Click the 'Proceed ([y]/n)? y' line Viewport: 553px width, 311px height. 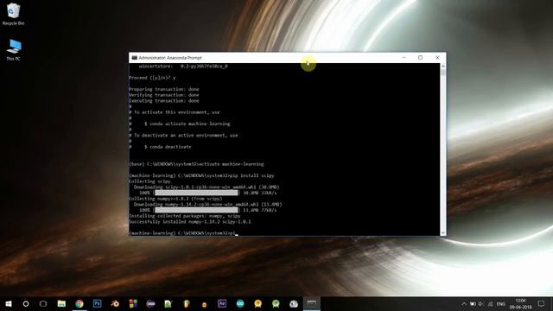(x=152, y=78)
